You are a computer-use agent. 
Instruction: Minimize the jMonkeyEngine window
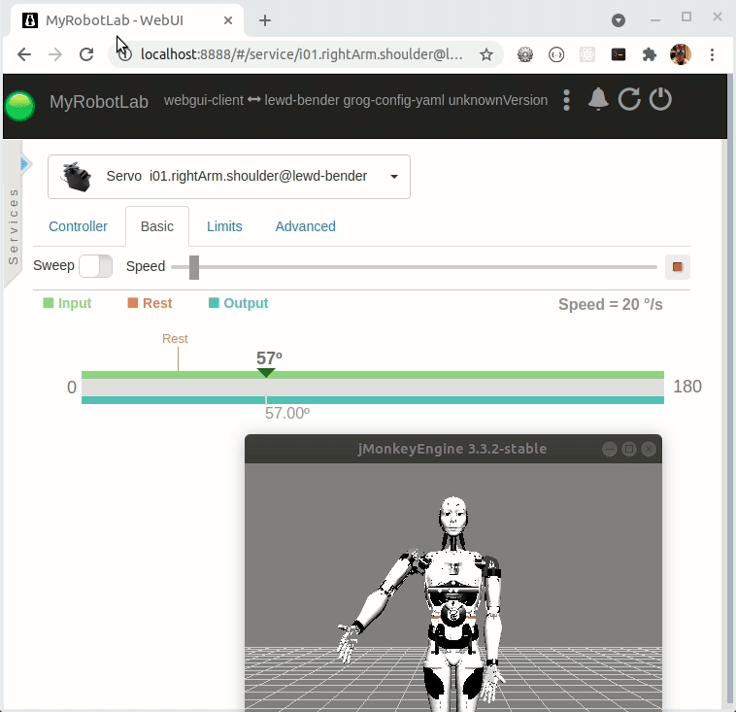609,449
